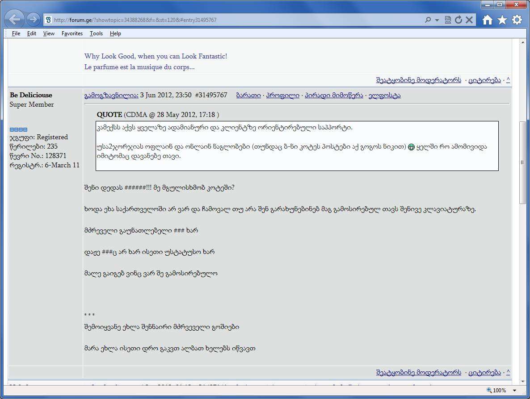530x399 pixels.
Task: Go back with the browser Back arrow
Action: pos(15,20)
